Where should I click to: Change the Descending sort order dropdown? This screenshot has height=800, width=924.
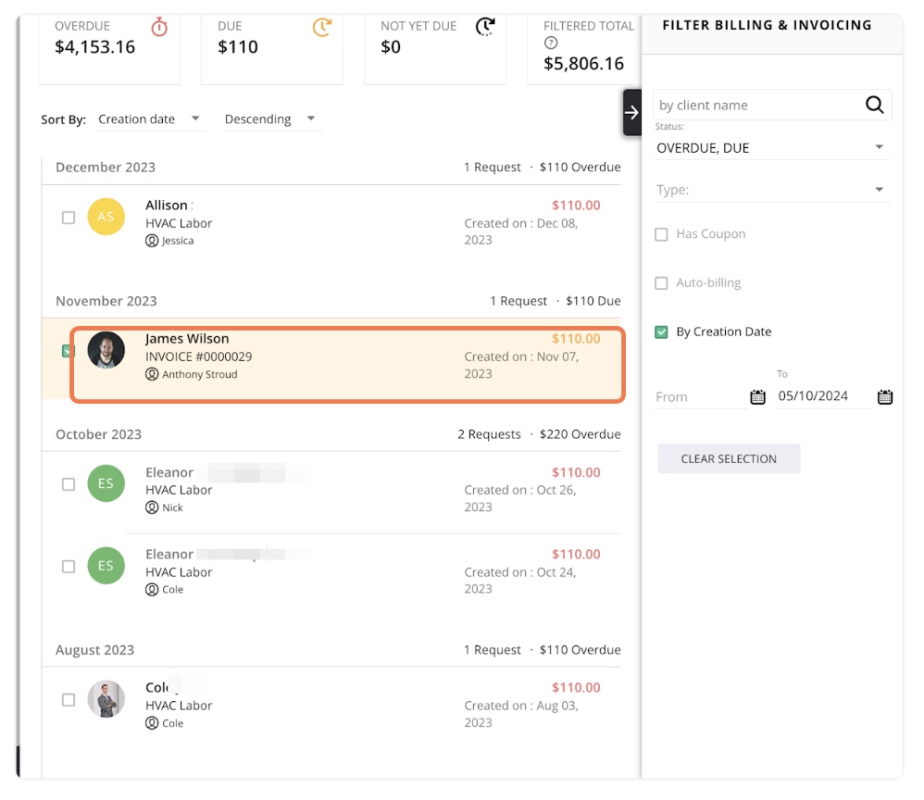click(x=270, y=119)
